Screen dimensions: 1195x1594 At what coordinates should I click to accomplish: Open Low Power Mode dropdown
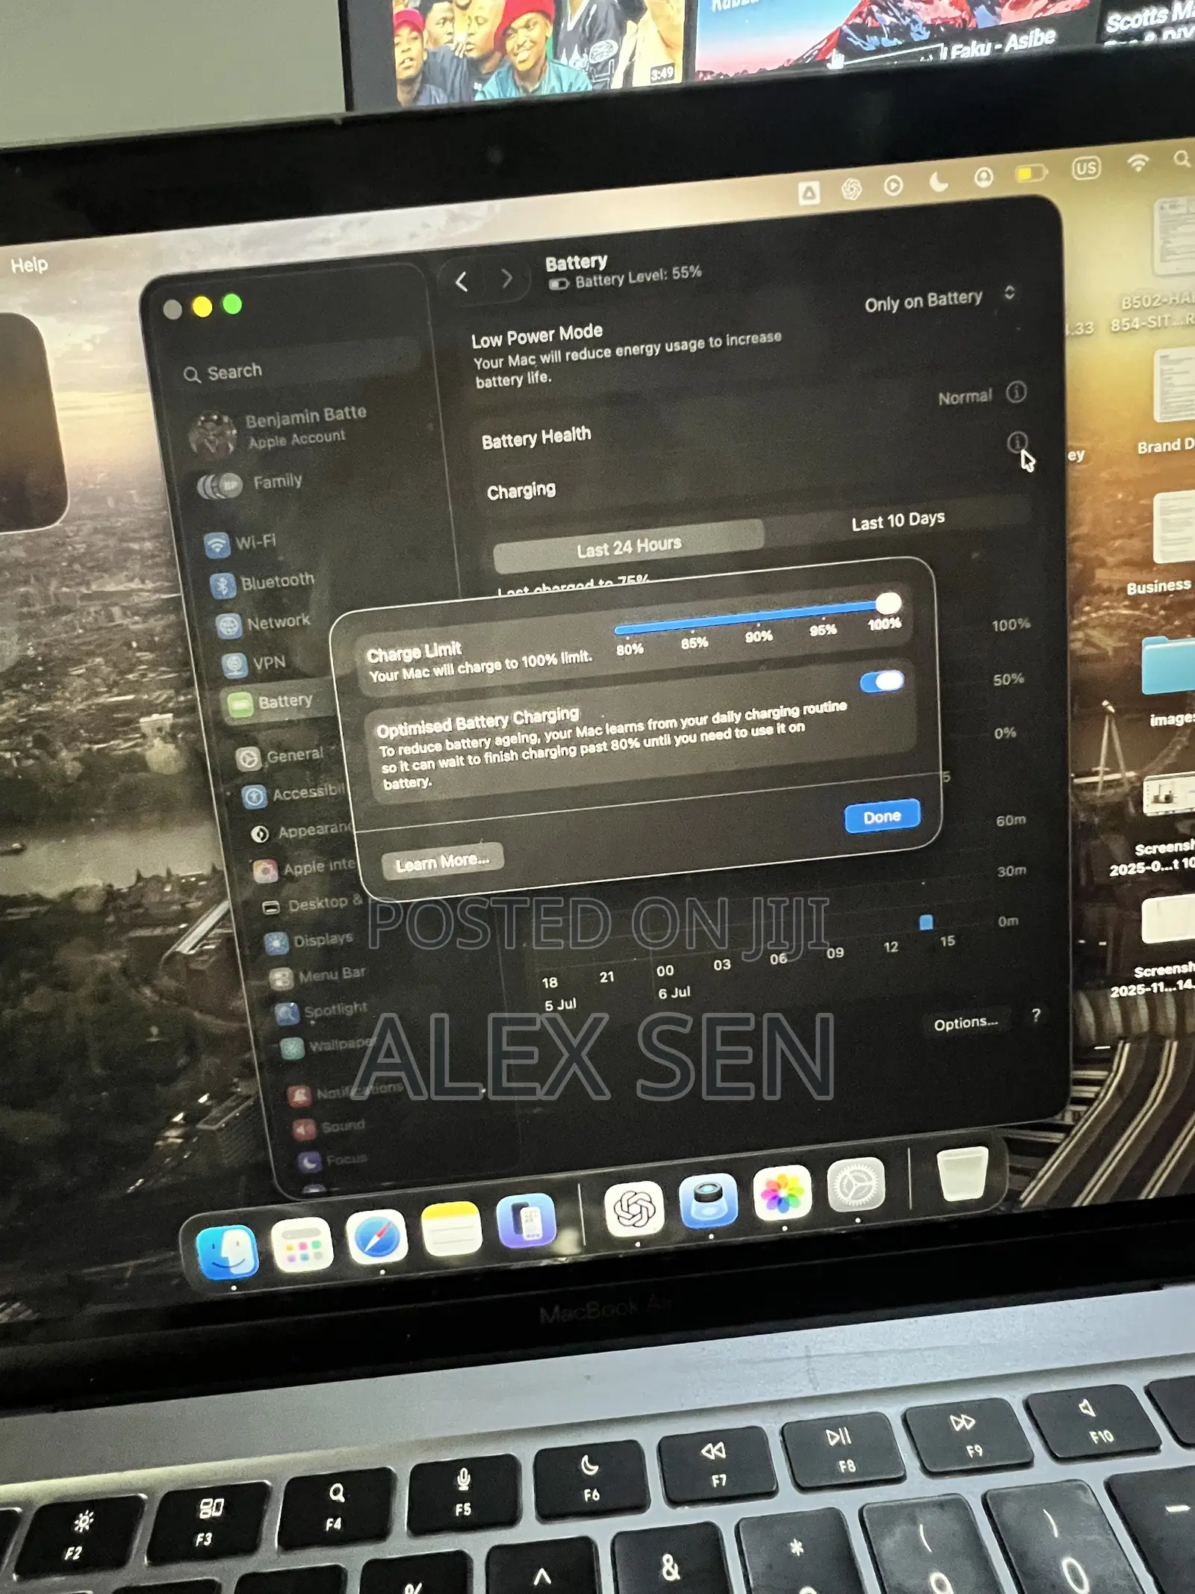(941, 299)
